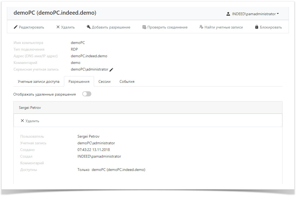Collapse the Sergei Petrov permission header
The image size is (298, 197).
[x=148, y=108]
